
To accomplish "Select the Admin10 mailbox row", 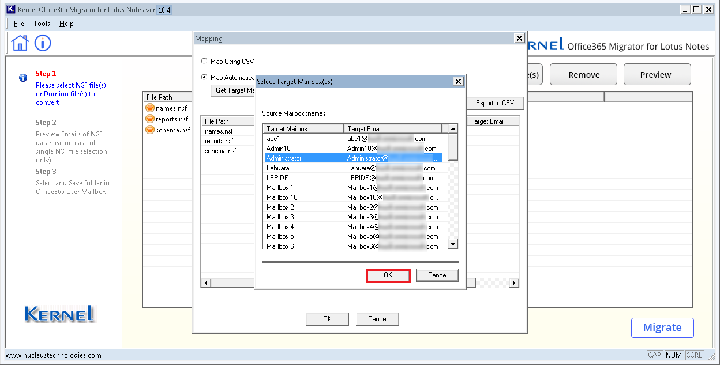I will (354, 149).
